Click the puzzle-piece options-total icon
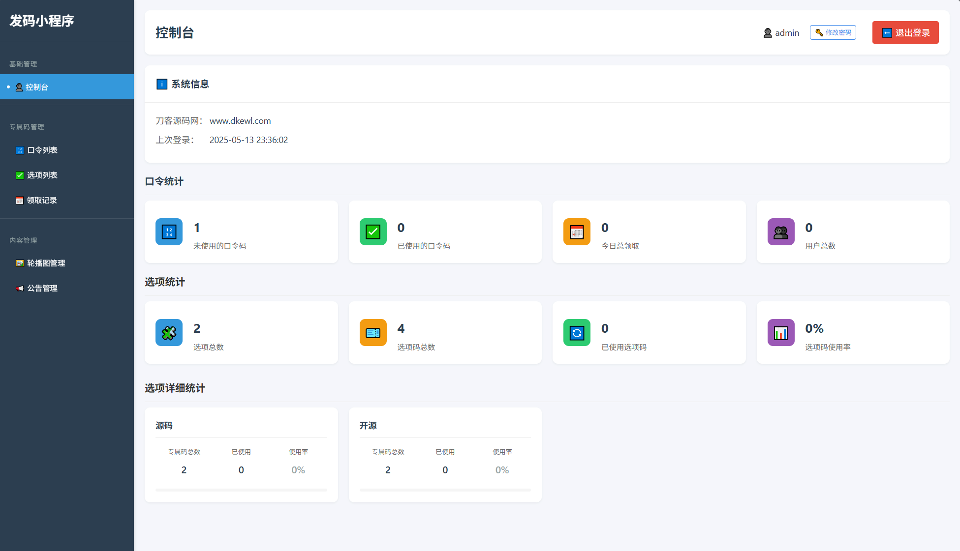This screenshot has height=551, width=960. click(169, 333)
